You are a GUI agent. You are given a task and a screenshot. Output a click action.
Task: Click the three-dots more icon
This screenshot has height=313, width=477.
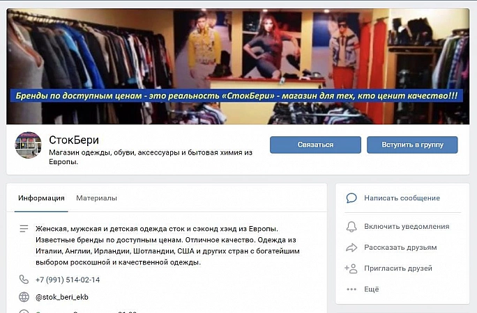tap(351, 289)
